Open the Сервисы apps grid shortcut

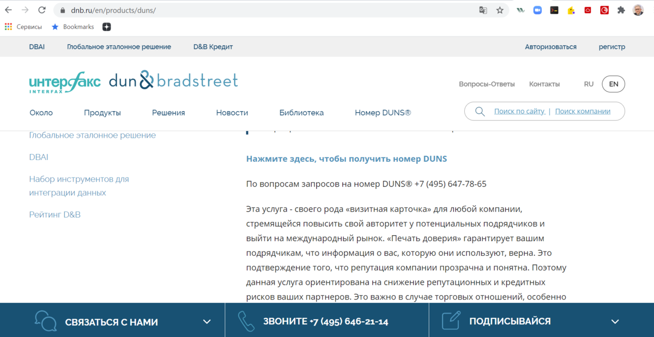coord(23,27)
